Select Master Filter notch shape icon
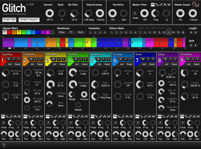The height and width of the screenshot is (149, 201). click(169, 5)
